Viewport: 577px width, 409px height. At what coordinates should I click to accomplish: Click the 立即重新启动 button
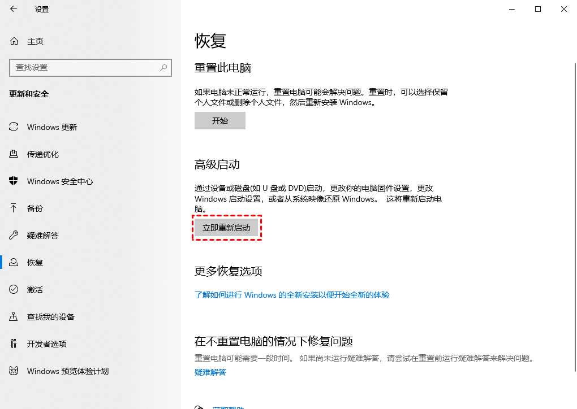[226, 228]
